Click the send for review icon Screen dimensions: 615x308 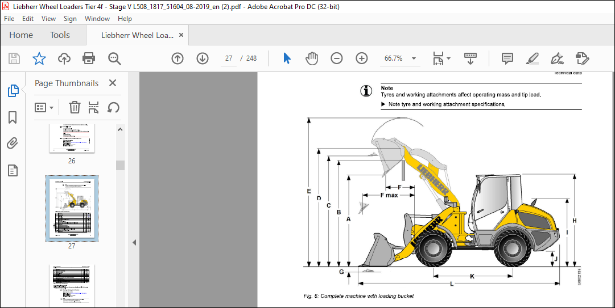pyautogui.click(x=583, y=58)
